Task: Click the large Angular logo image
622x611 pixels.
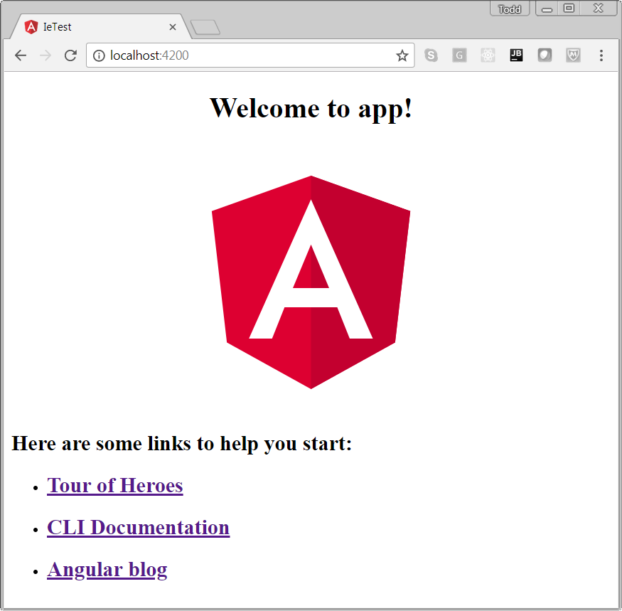Action: 311,282
